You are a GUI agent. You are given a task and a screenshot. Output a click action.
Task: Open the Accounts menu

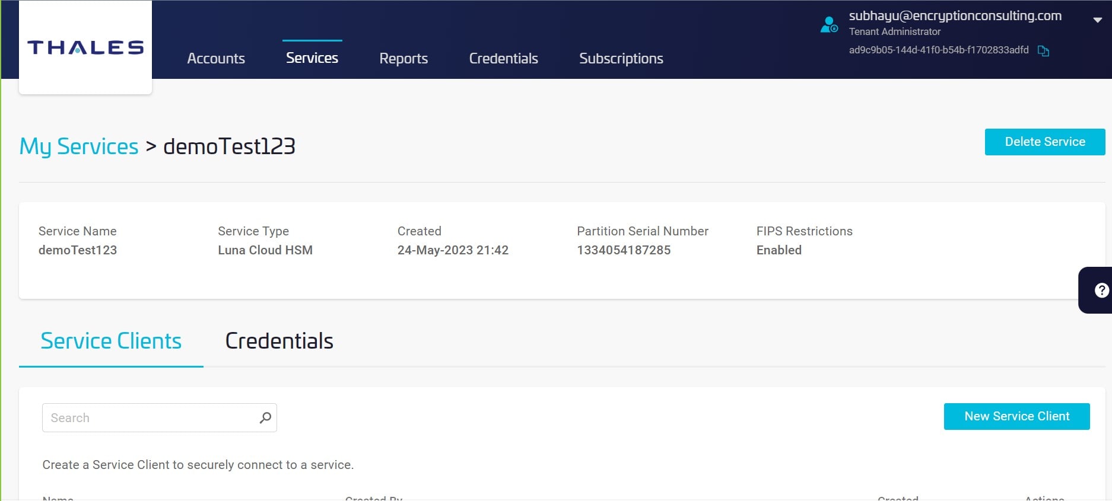(x=216, y=58)
